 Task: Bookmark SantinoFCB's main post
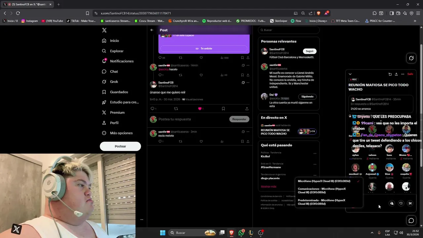point(223,108)
